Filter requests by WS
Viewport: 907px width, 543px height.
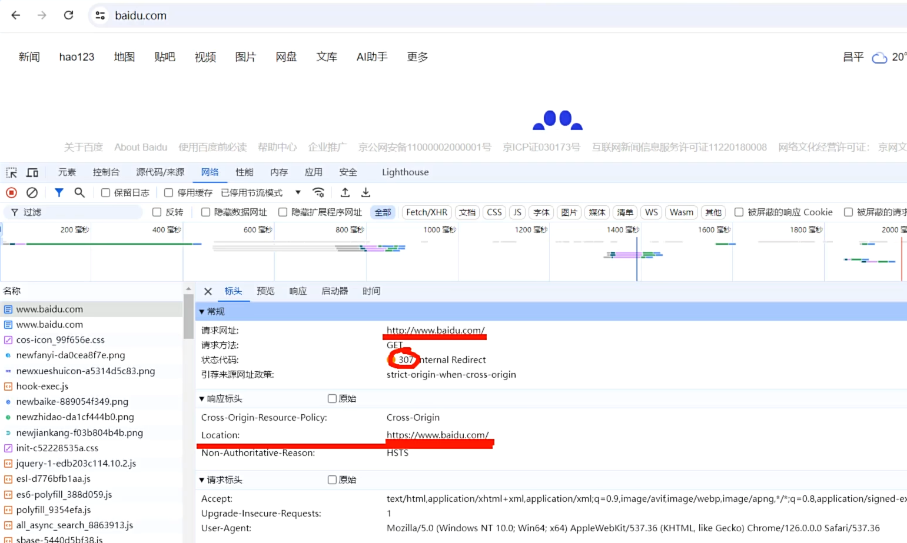652,212
